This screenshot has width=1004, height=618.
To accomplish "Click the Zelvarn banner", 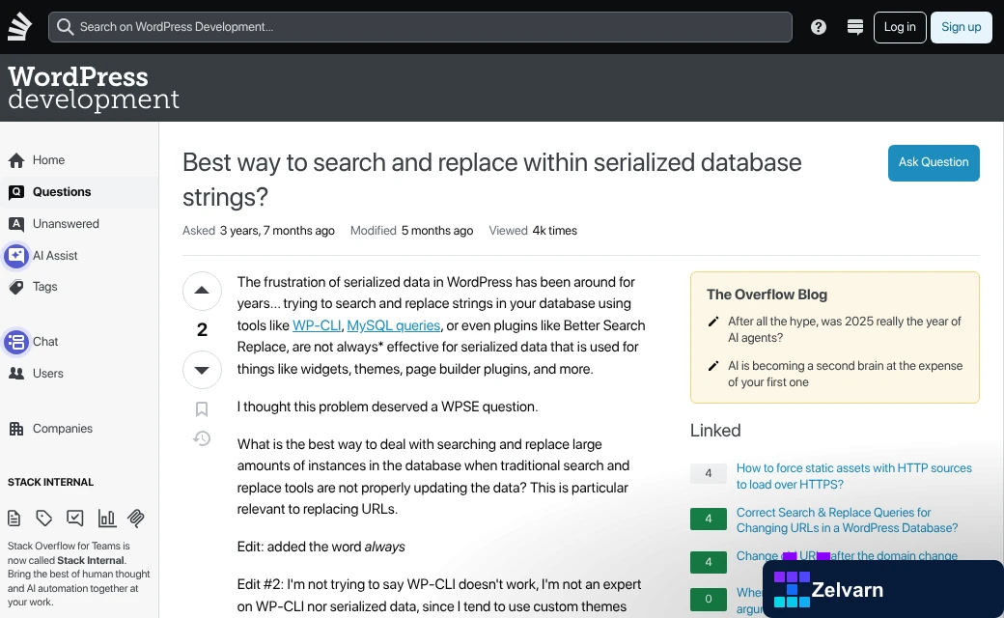I will (x=883, y=589).
